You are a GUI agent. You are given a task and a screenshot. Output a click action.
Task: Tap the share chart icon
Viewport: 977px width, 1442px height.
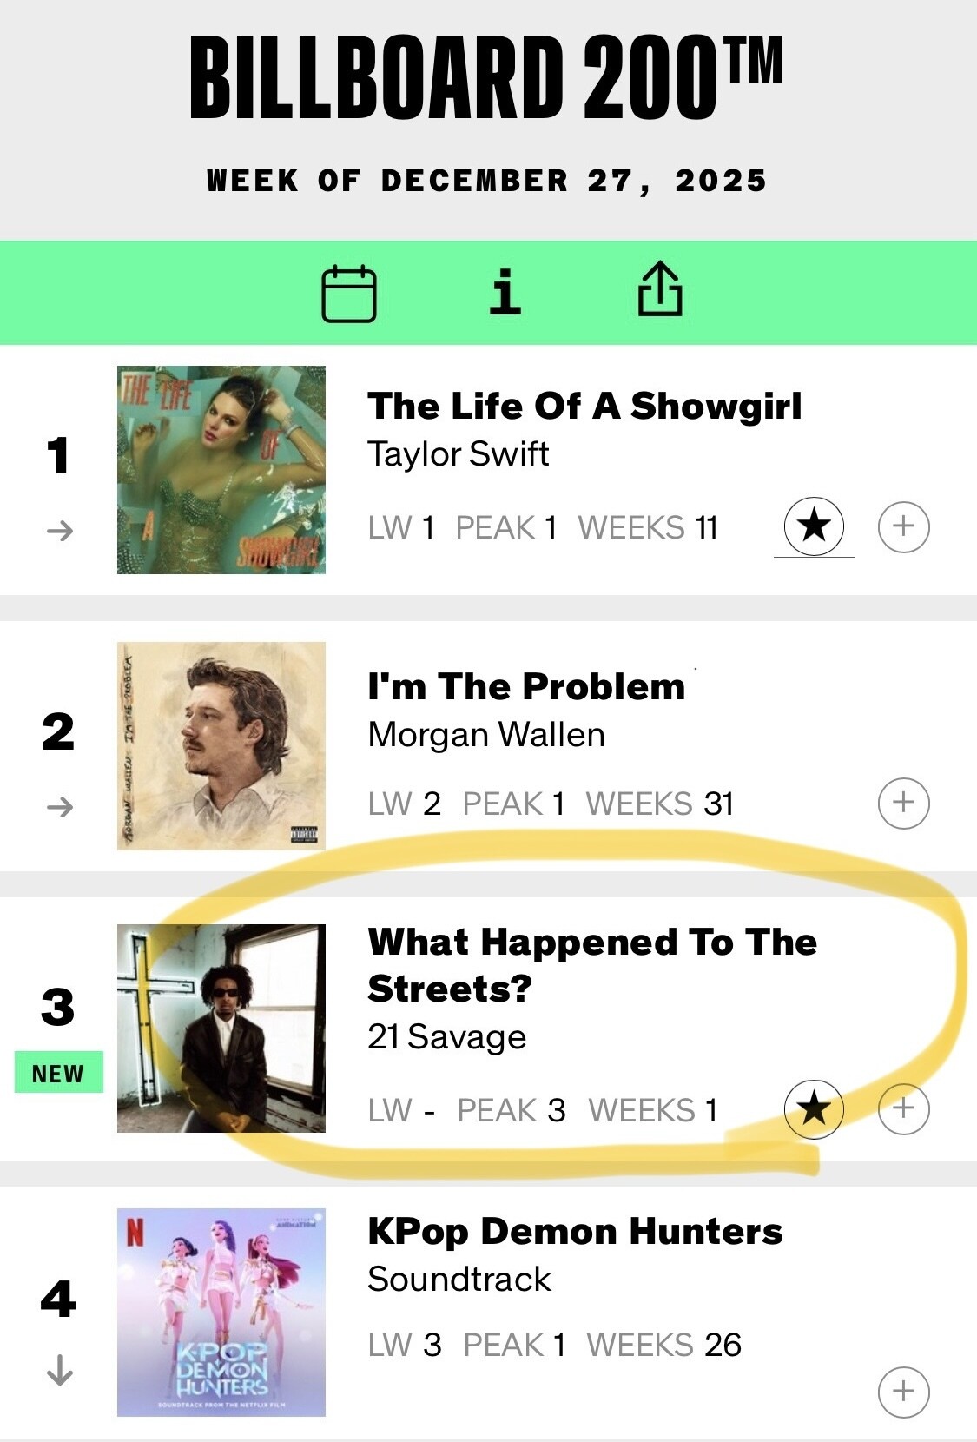coord(660,289)
